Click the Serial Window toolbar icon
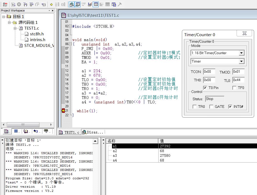The width and height of the screenshot is (257, 195). coord(90,4)
